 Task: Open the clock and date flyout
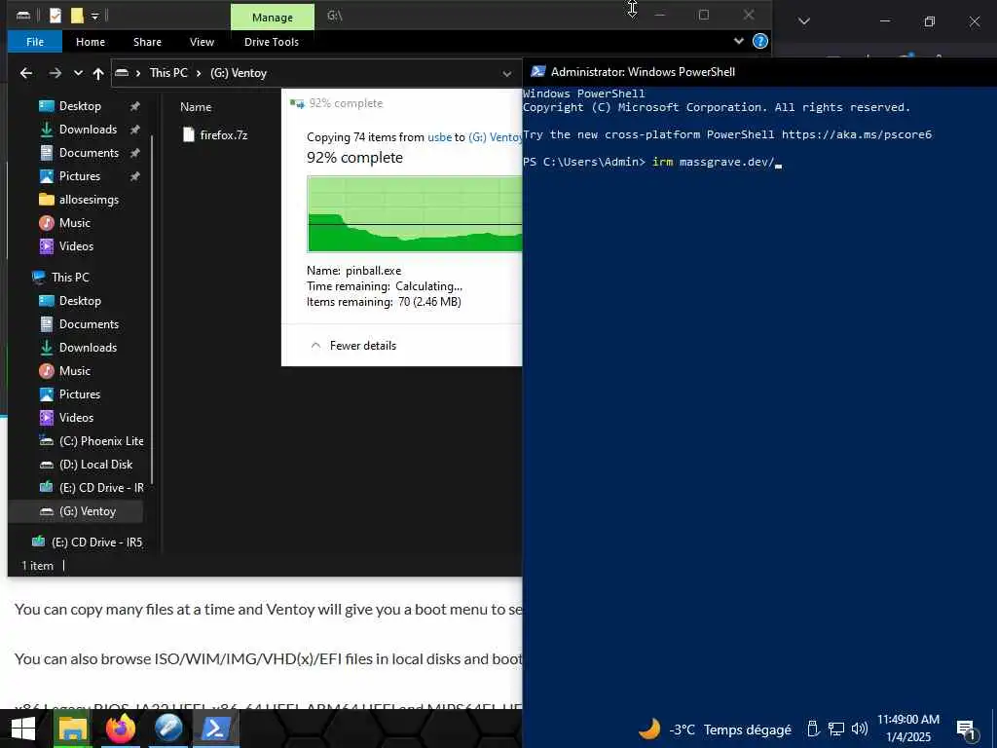pos(908,729)
